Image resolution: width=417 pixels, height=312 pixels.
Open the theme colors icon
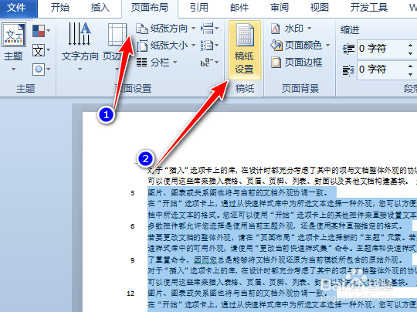(x=39, y=31)
